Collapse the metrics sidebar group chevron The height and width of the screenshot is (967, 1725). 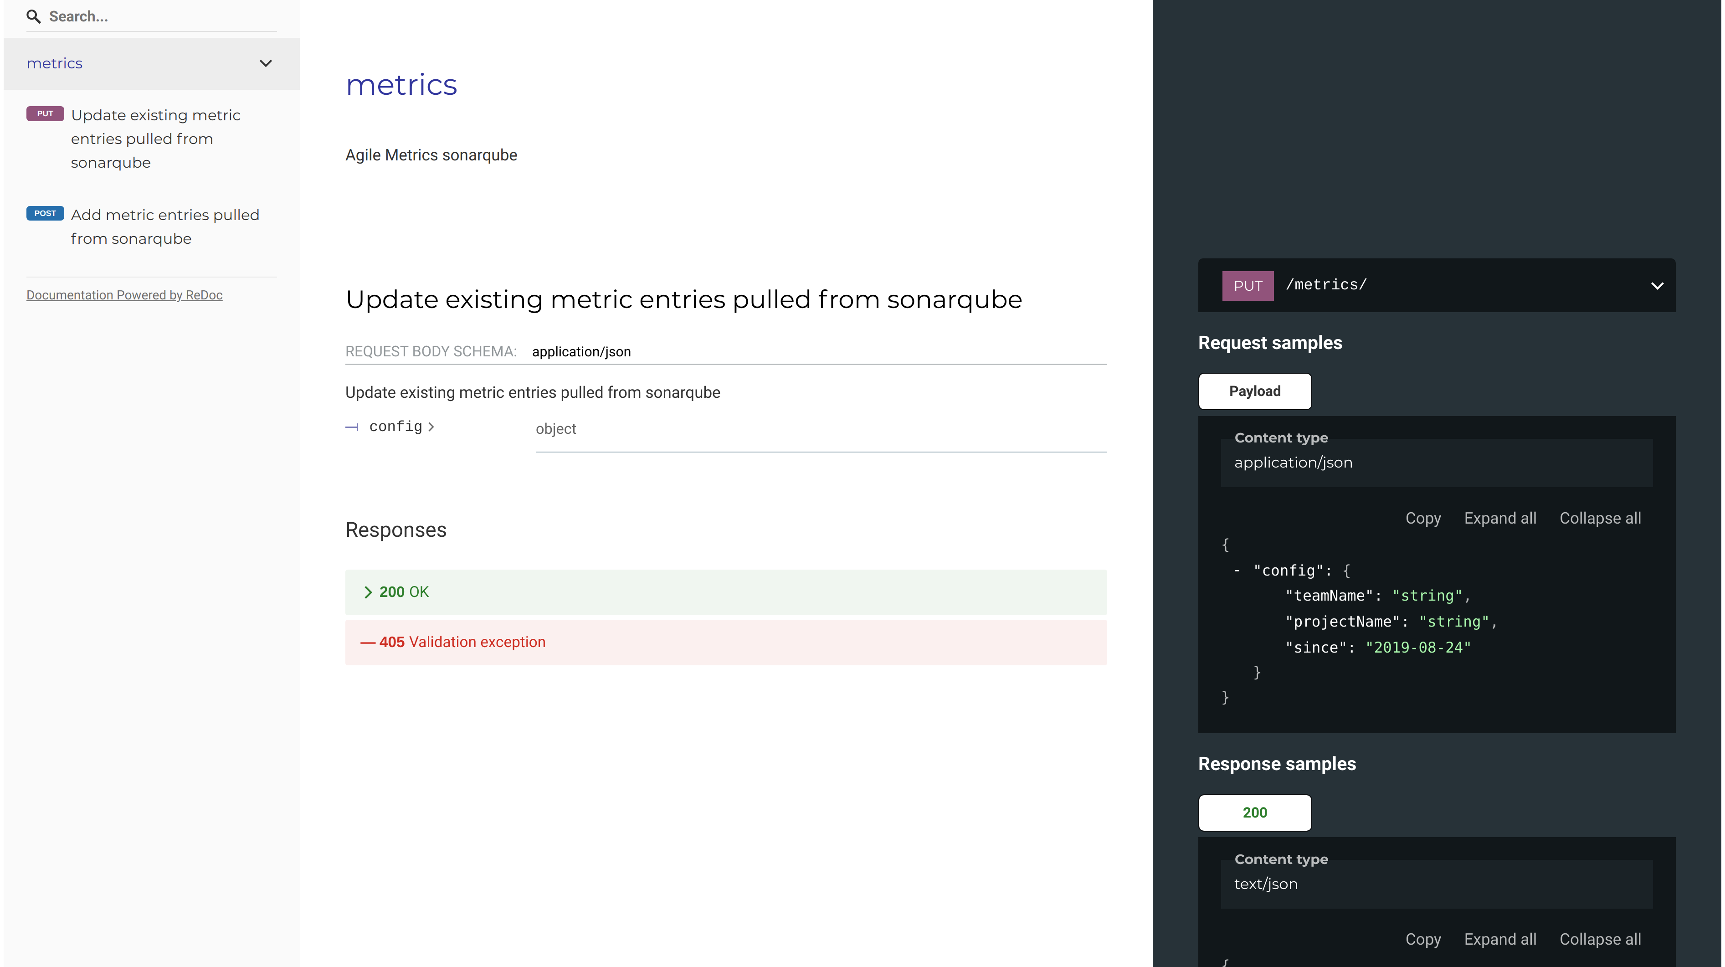266,64
